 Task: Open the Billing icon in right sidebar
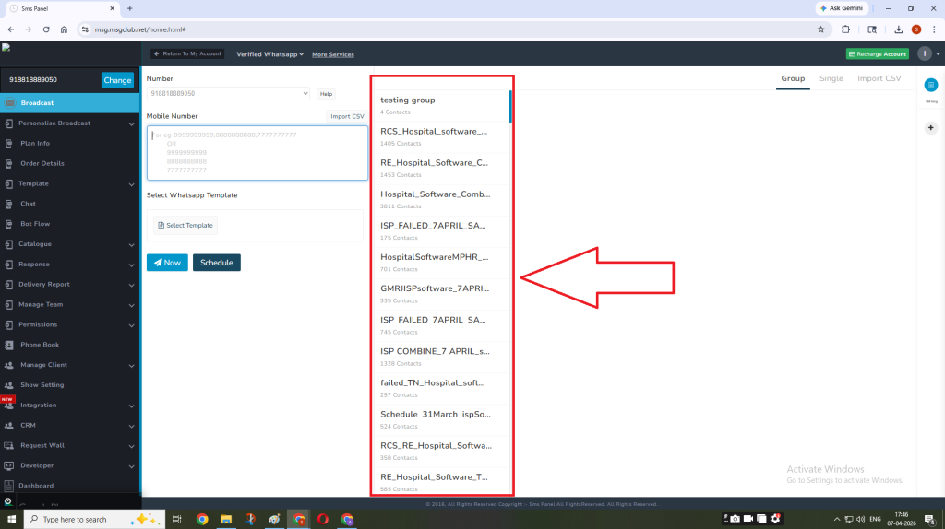pyautogui.click(x=930, y=85)
